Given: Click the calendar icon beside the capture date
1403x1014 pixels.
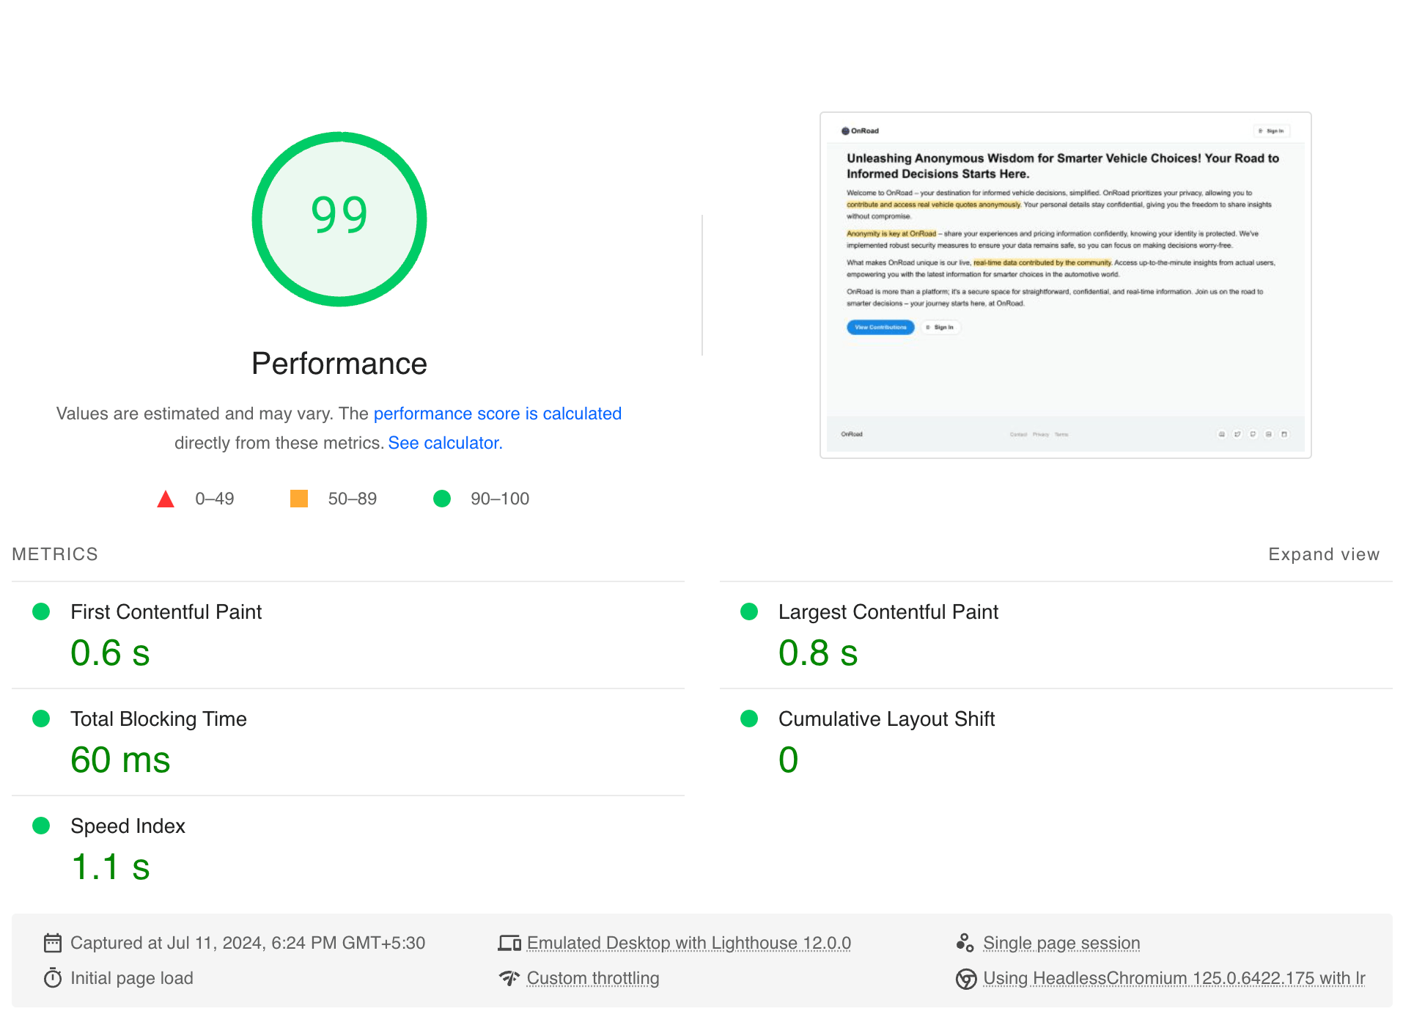Looking at the screenshot, I should click(x=51, y=943).
